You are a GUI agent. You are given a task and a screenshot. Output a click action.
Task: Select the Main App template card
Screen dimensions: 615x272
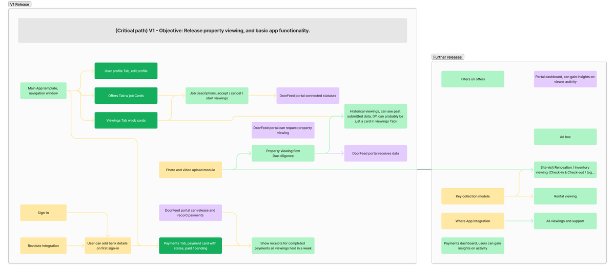(43, 90)
